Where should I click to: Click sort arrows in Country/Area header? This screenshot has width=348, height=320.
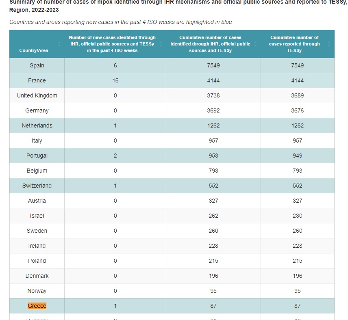60,44
